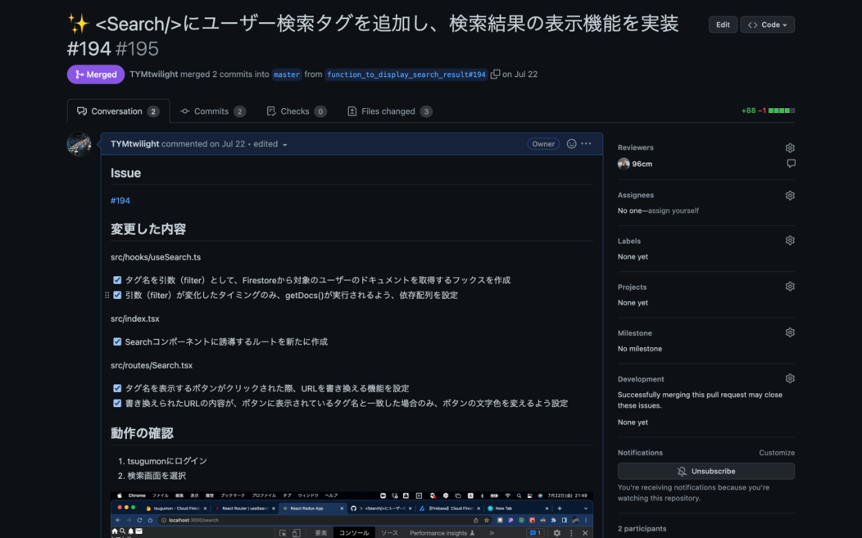The height and width of the screenshot is (538, 862).
Task: Toggle the Search component route checkbox
Action: 117,342
